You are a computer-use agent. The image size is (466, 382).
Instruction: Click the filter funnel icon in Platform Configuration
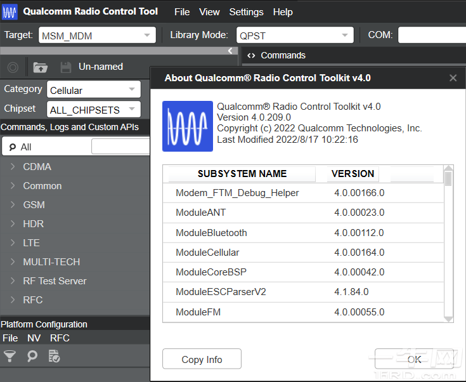(10, 356)
